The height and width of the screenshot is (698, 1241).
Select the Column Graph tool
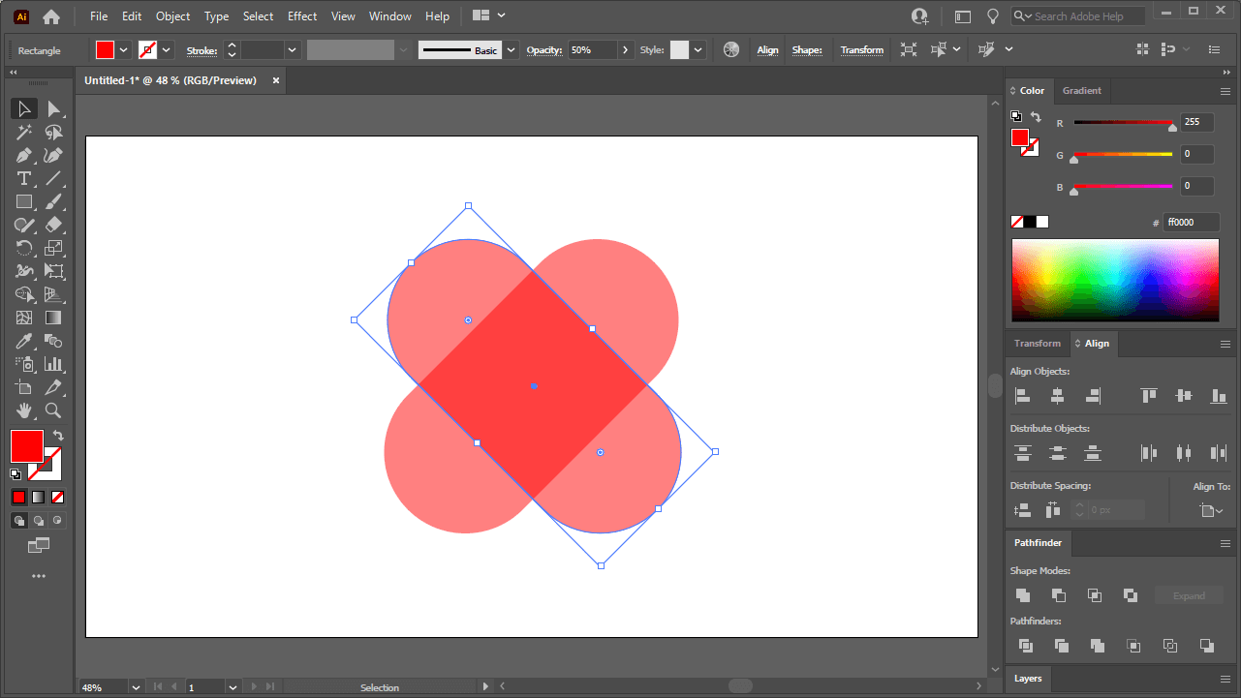coord(53,364)
